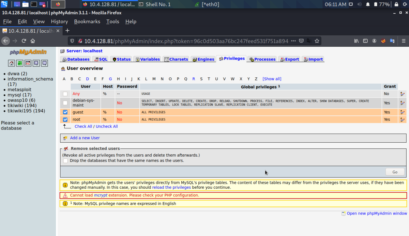Open the SQL tab
The image size is (409, 236).
point(101,59)
